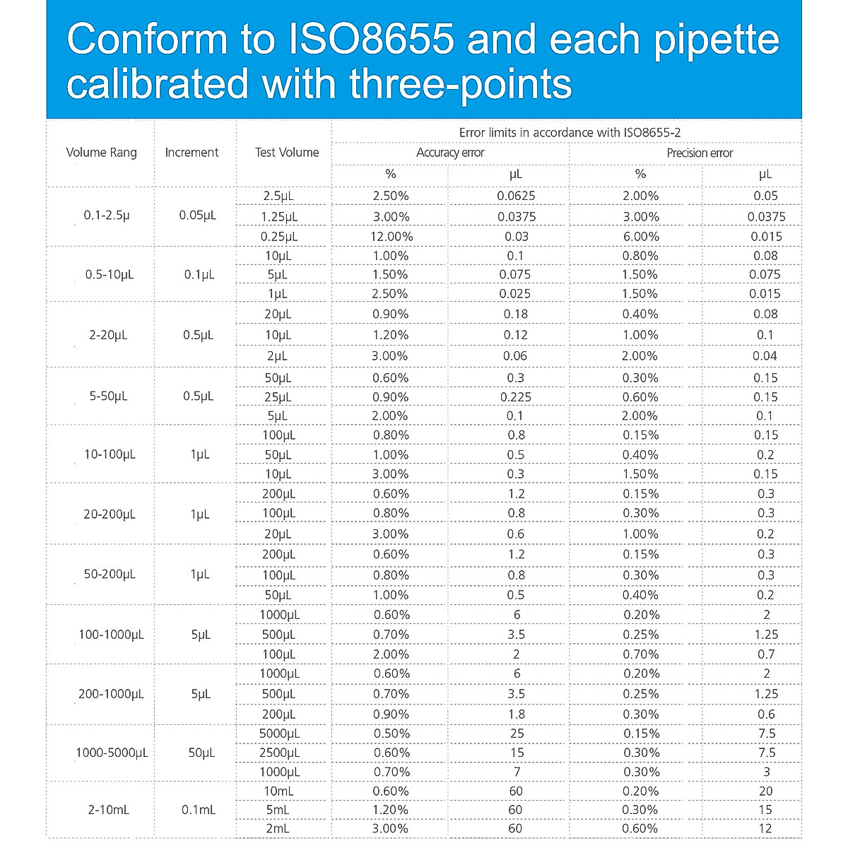
Task: Select the "Error limits in accordance with ISO8655-2" heading
Action: tap(570, 133)
